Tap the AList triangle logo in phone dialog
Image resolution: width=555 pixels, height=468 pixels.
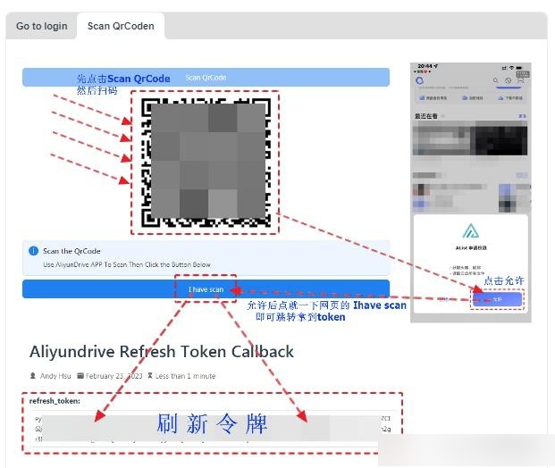471,230
